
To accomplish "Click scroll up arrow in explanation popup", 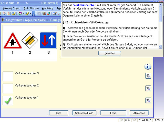I will [x=160, y=5].
